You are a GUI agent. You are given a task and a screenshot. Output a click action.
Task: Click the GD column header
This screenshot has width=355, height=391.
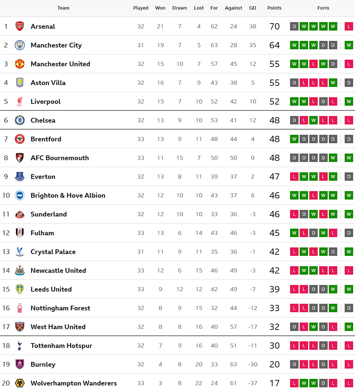[252, 8]
